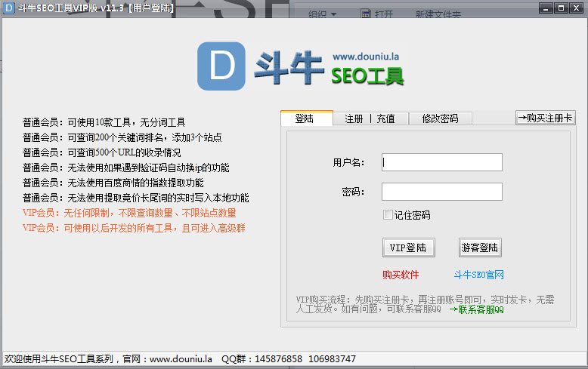Open the 注册 | 充值 tab

(x=370, y=119)
